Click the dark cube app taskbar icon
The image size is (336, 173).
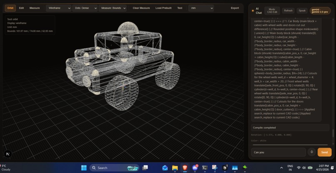(225, 168)
